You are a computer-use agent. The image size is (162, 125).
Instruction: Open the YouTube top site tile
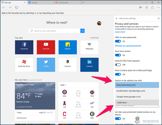click(x=46, y=47)
